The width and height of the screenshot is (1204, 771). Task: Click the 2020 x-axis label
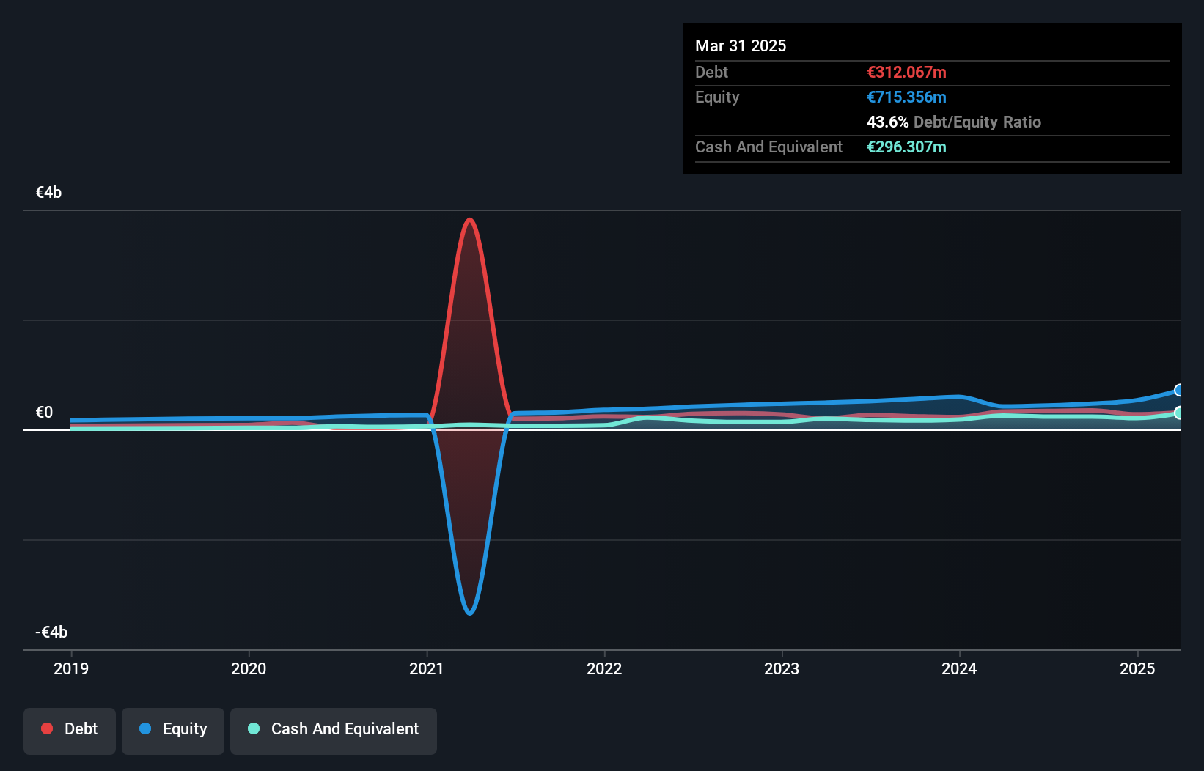point(249,668)
